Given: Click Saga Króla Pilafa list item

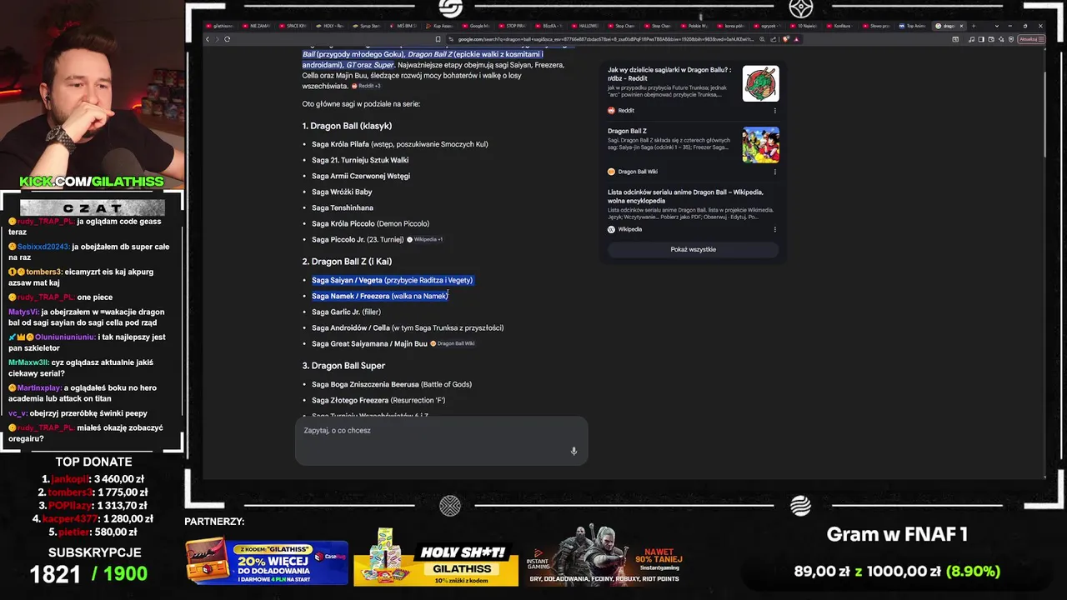Looking at the screenshot, I should tap(399, 144).
